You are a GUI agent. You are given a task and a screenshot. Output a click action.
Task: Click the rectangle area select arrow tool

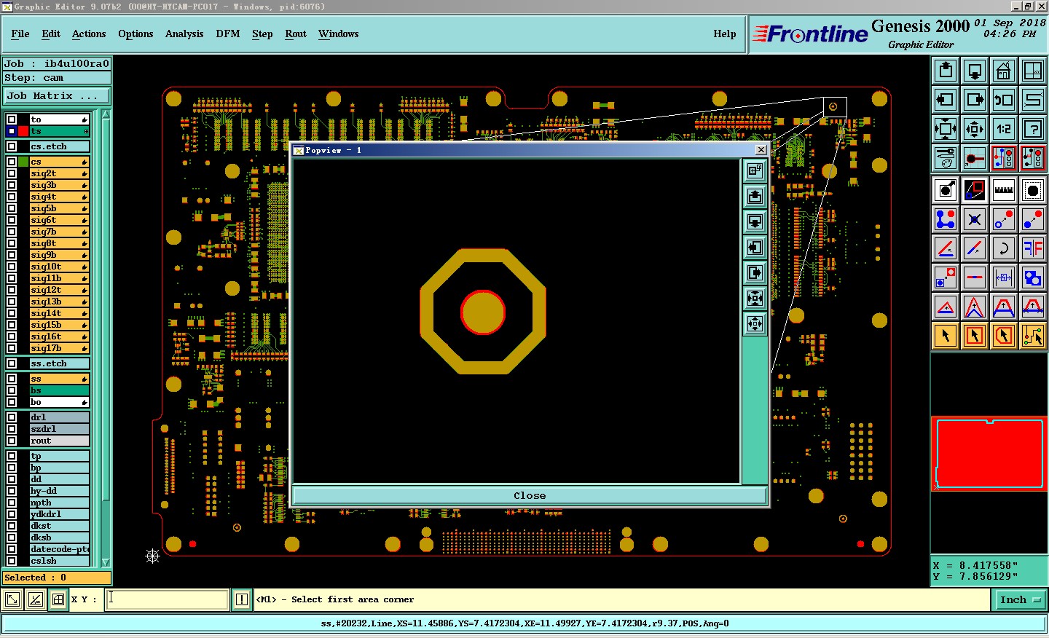point(975,336)
